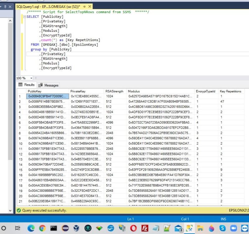Viewport: 249px width, 234px height.
Task: Place cursor on count(*) as [Key Repetitions] line
Action: click(x=70, y=40)
